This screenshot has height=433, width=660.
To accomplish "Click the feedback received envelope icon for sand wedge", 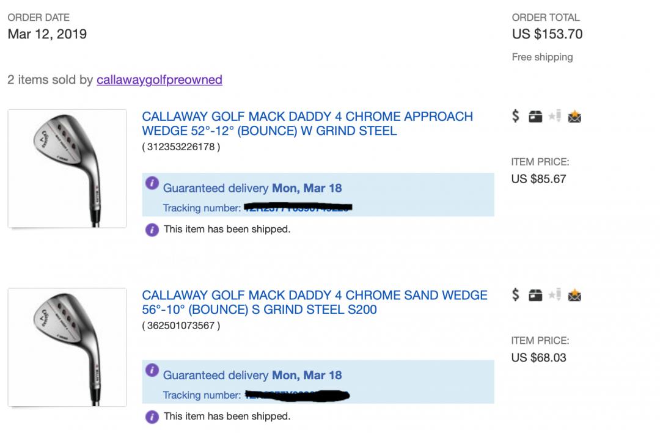I will pos(574,296).
